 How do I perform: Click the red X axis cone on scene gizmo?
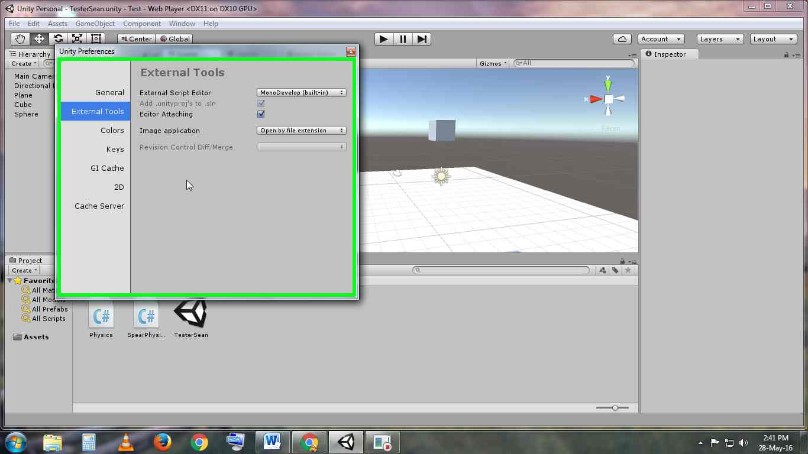click(x=596, y=99)
